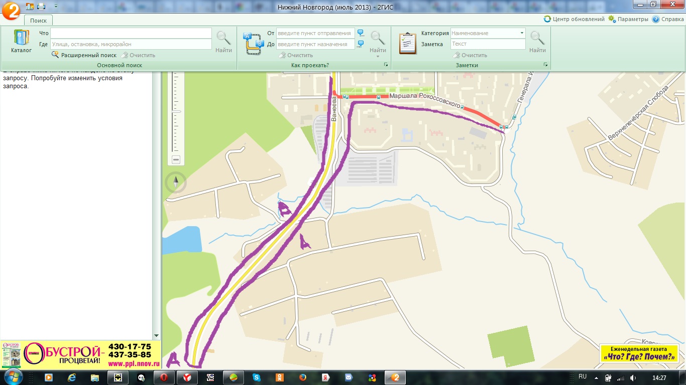Expand dropdown arrow under route Найти button
686x385 pixels.
point(378,57)
